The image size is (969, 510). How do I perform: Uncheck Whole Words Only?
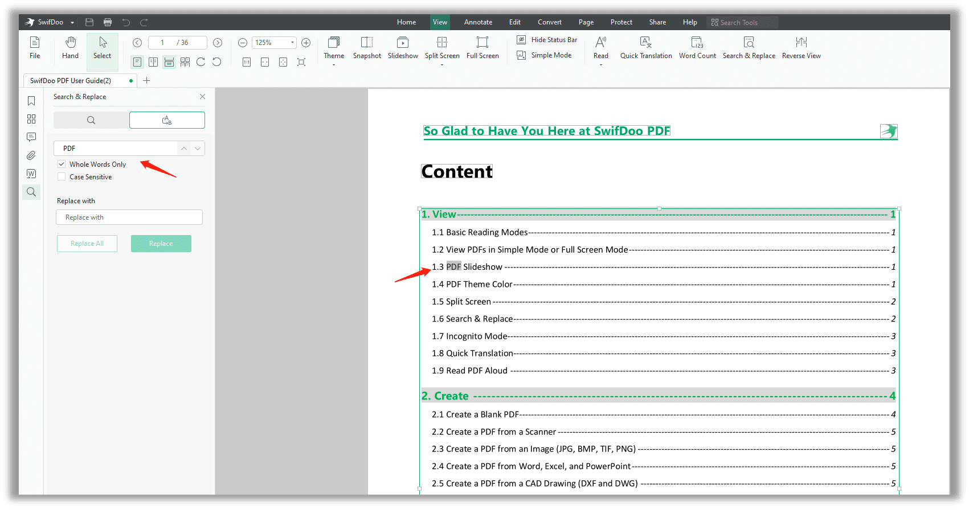(62, 164)
